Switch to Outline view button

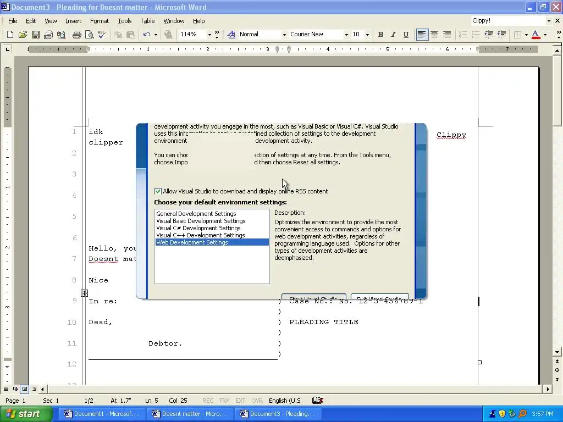(34, 388)
